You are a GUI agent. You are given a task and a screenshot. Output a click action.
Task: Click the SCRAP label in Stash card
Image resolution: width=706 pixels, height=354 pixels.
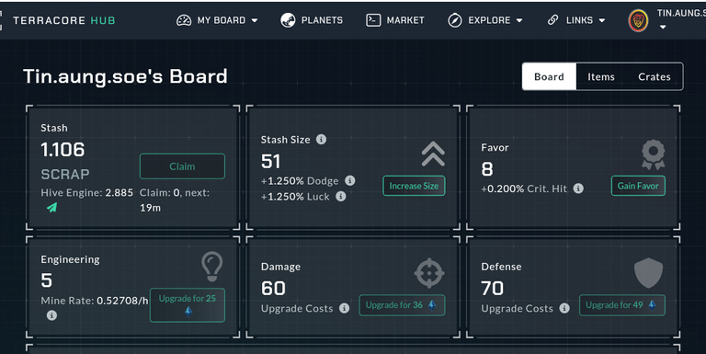pos(65,175)
